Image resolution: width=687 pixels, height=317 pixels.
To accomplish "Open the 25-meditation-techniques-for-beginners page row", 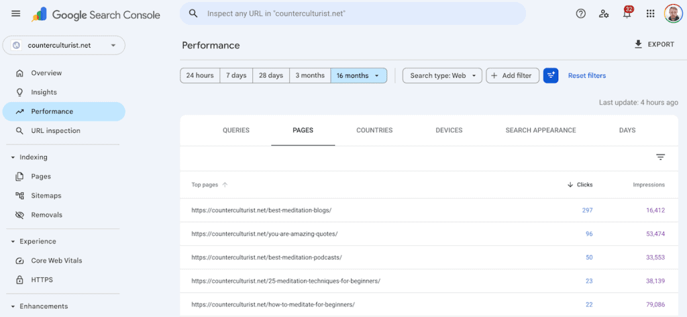I will [x=429, y=281].
